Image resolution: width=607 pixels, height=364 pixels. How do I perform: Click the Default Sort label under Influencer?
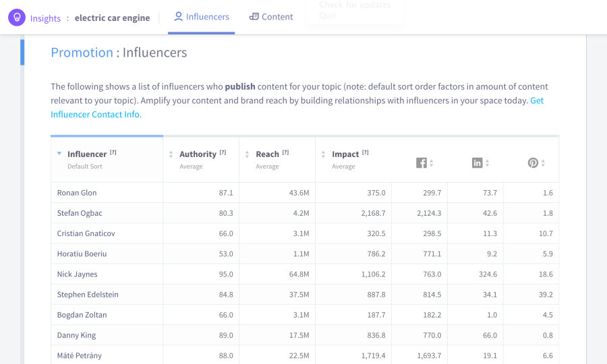[85, 166]
